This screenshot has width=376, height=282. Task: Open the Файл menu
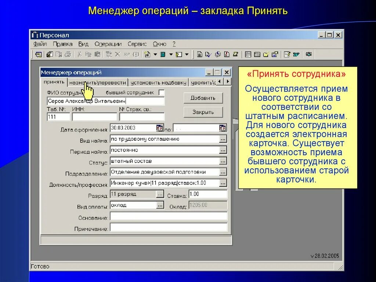pos(40,44)
